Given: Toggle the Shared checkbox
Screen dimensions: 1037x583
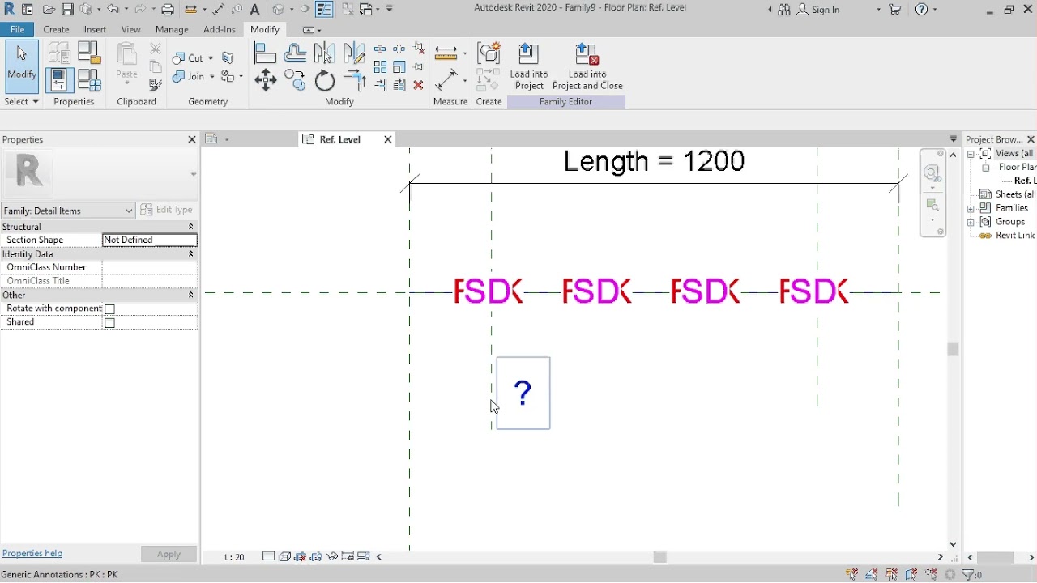Looking at the screenshot, I should (x=110, y=323).
